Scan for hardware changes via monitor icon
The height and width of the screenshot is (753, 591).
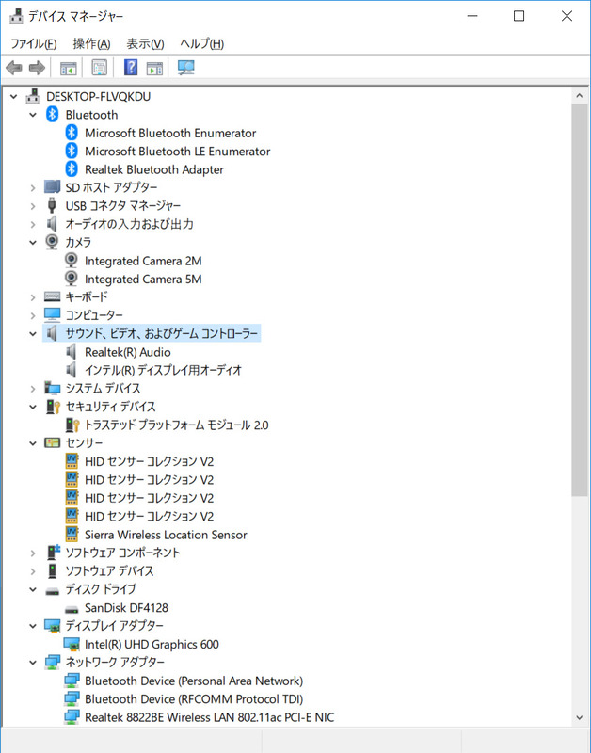(185, 68)
